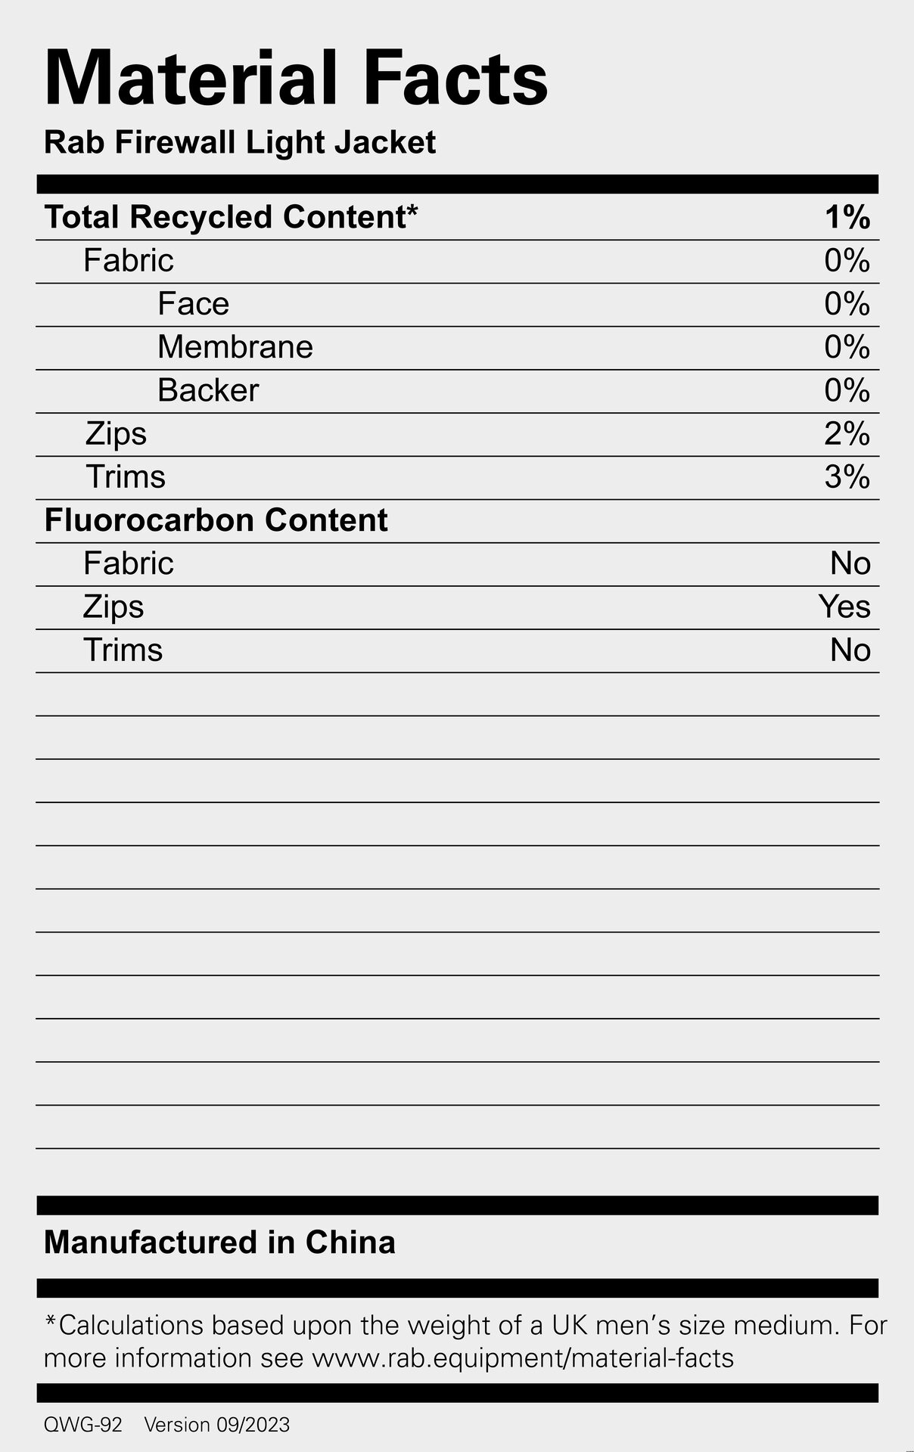Click the Zips 2% recycled value
This screenshot has width=914, height=1452.
(847, 434)
